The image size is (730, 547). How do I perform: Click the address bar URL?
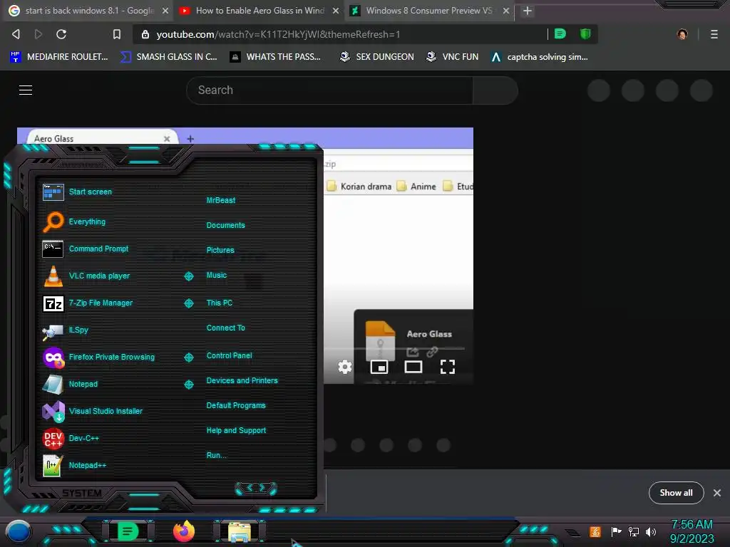pos(278,34)
